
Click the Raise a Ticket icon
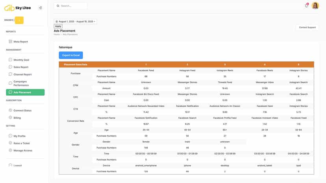coord(10,143)
